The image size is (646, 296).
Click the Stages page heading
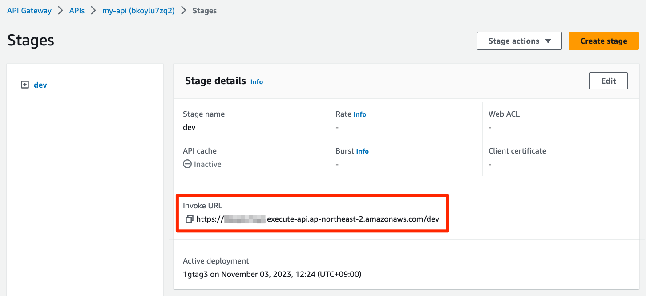point(31,41)
